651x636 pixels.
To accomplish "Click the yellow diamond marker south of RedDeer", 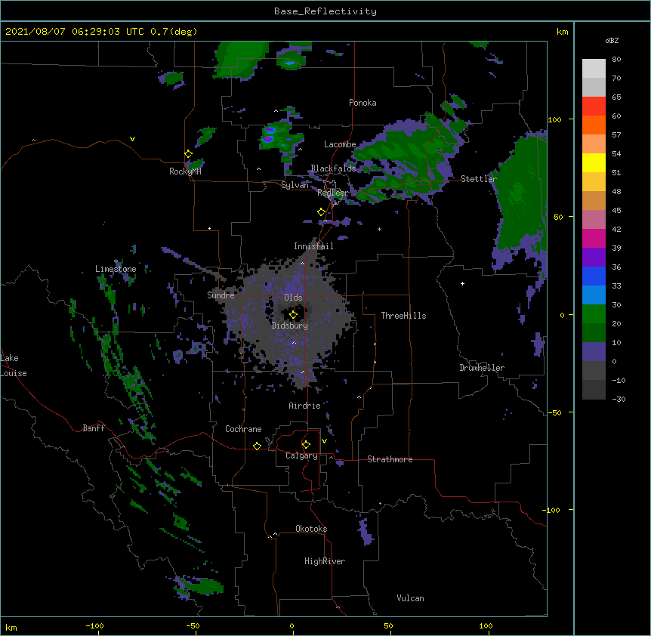I will pos(321,212).
